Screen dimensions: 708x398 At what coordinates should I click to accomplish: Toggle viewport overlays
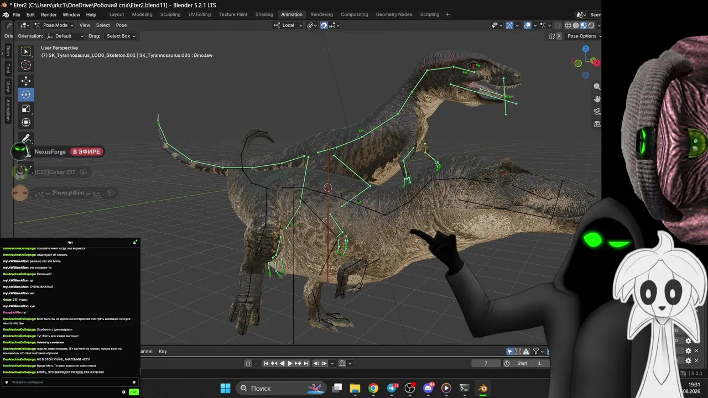(528, 25)
